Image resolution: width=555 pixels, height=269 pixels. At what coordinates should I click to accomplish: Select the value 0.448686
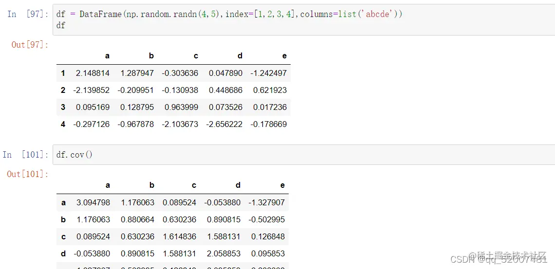[225, 90]
